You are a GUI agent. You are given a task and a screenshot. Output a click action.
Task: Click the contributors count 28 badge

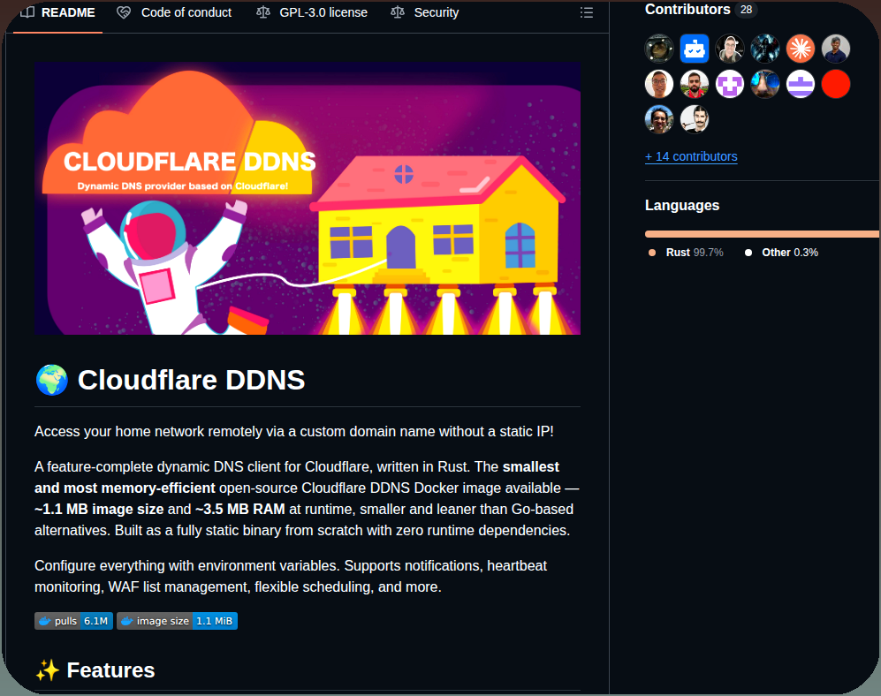(x=746, y=10)
